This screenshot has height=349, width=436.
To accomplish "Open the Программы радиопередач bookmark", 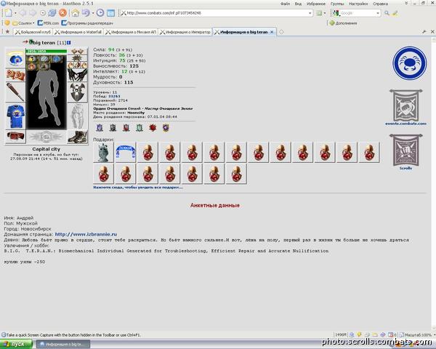I will pyautogui.click(x=87, y=23).
